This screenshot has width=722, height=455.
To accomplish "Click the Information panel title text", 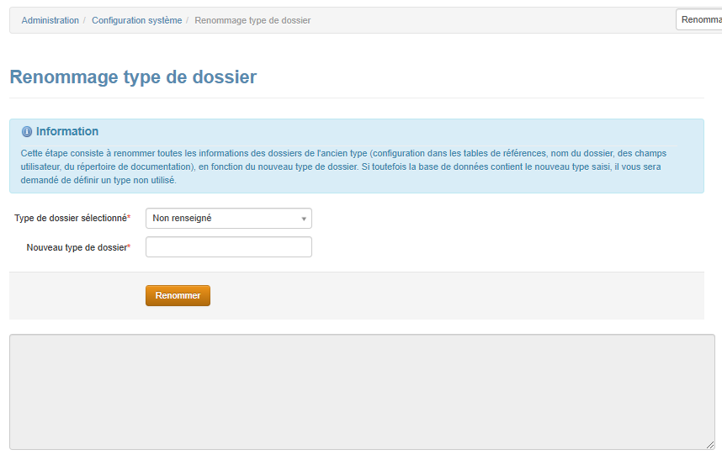I will pyautogui.click(x=67, y=132).
